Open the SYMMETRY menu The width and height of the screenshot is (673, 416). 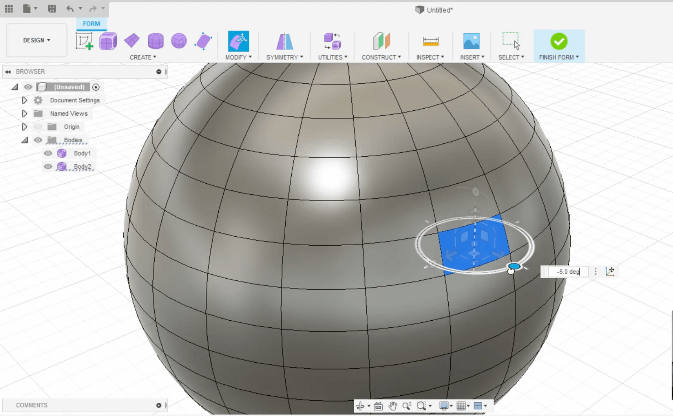[285, 57]
